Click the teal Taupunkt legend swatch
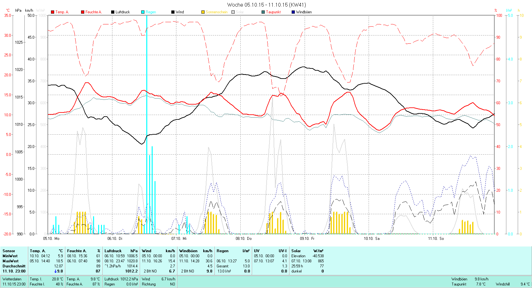Screen dimensions: 532x288 tap(263, 12)
